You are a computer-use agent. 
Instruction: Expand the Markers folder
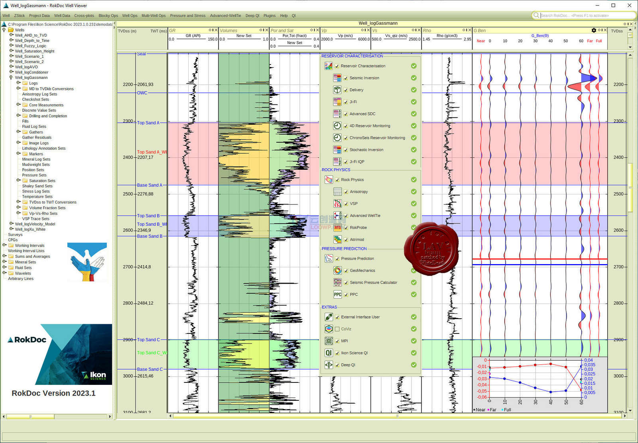click(18, 153)
